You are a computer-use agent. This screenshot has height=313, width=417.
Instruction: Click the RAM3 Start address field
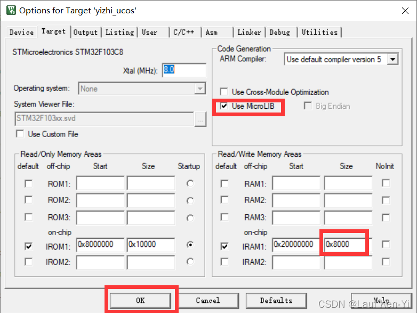[296, 218]
